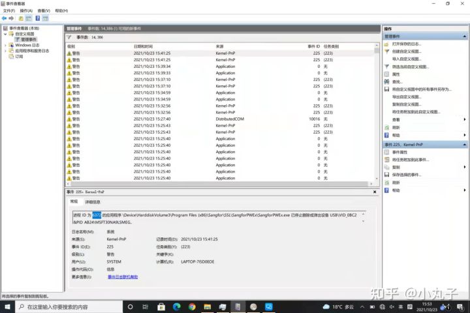Open the blue Help toolbar icon

pos(37,18)
